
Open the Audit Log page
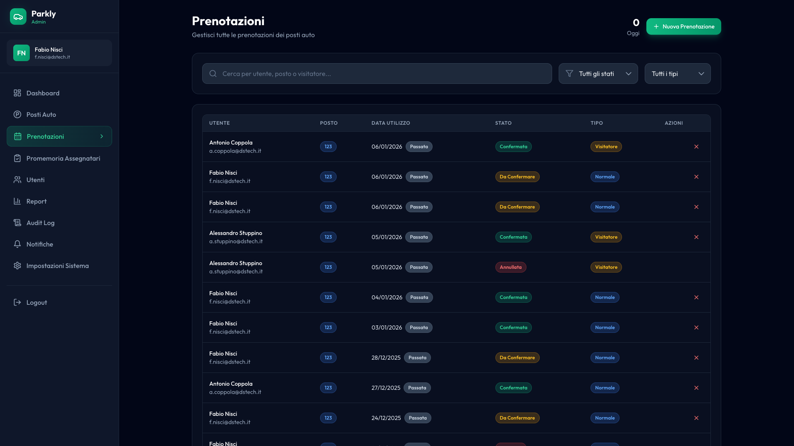pos(41,223)
